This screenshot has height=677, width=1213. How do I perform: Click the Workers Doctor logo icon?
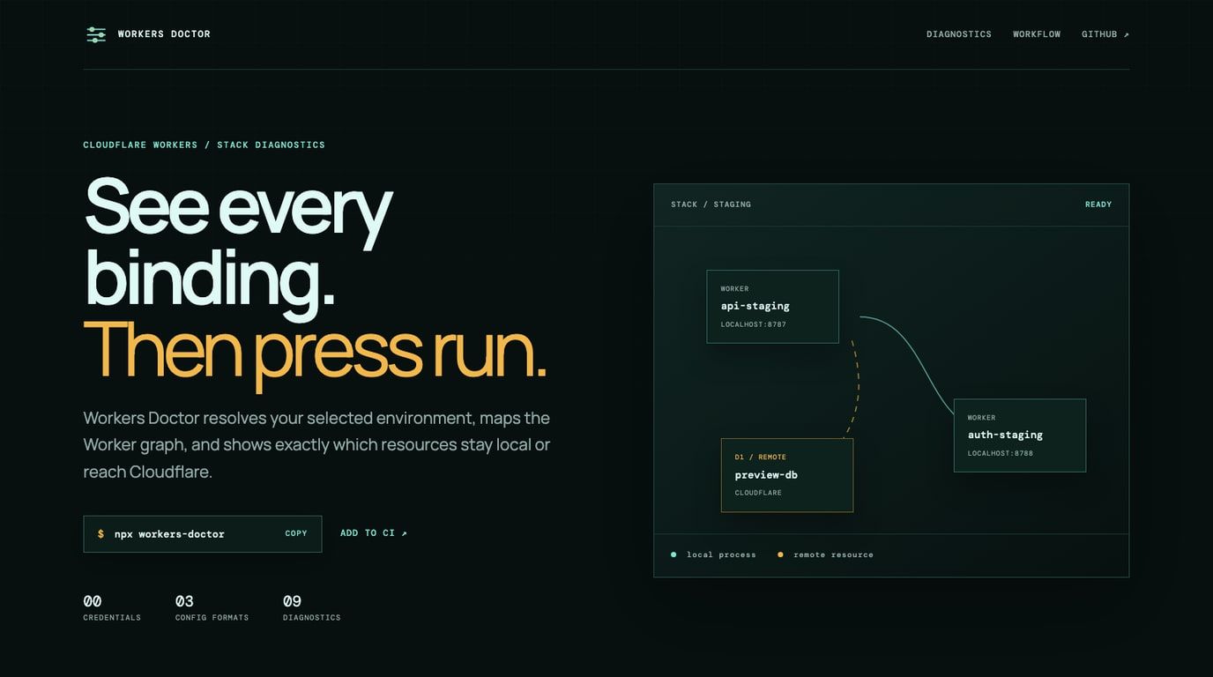click(96, 34)
